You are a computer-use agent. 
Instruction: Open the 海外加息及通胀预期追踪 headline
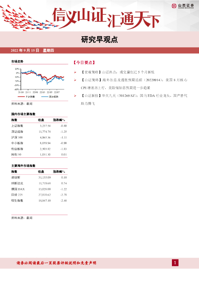(x=134, y=84)
